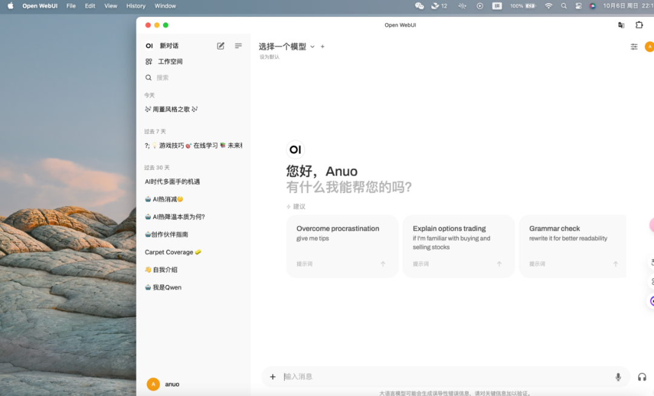Click the battery indicator in menu bar
This screenshot has width=654, height=396.
pos(523,6)
